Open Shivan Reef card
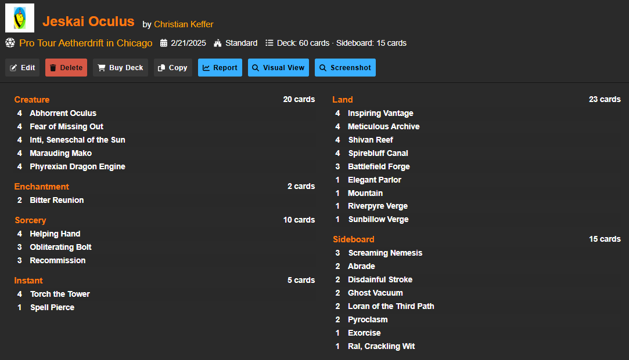This screenshot has width=629, height=360. (371, 140)
